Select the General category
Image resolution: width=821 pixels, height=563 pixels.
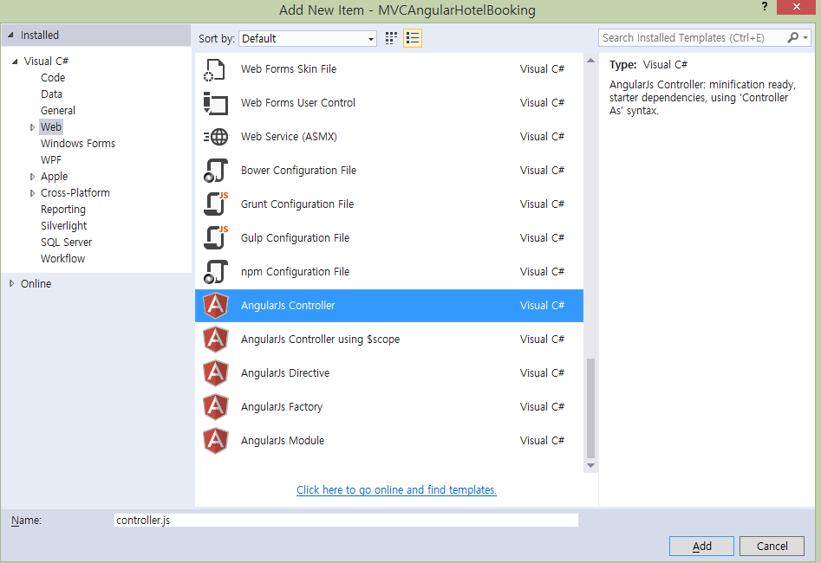click(57, 110)
